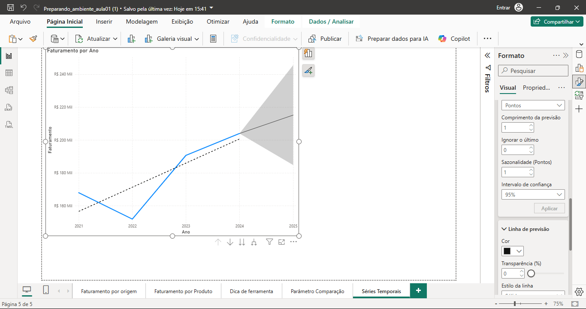Image resolution: width=586 pixels, height=309 pixels.
Task: Expand the ribbon with bottom-right chevron
Action: point(581,44)
